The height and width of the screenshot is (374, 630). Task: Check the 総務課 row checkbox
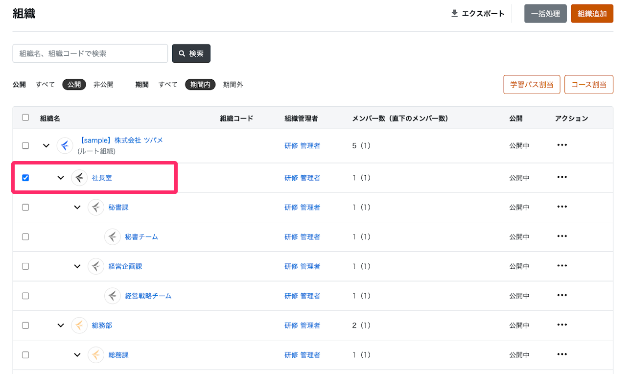coord(25,355)
